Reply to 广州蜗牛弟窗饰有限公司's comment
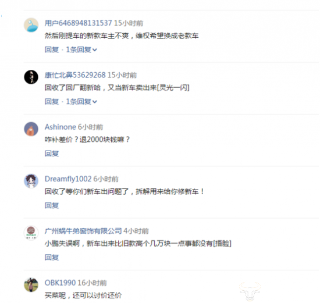Image resolution: width=320 pixels, height=303 pixels. (52, 257)
